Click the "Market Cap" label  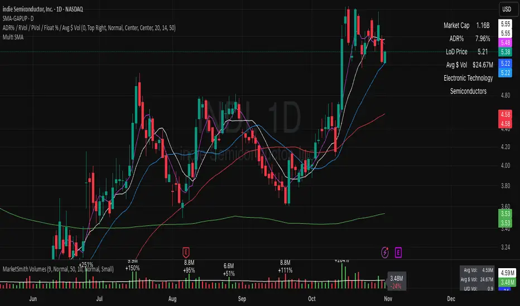(456, 26)
